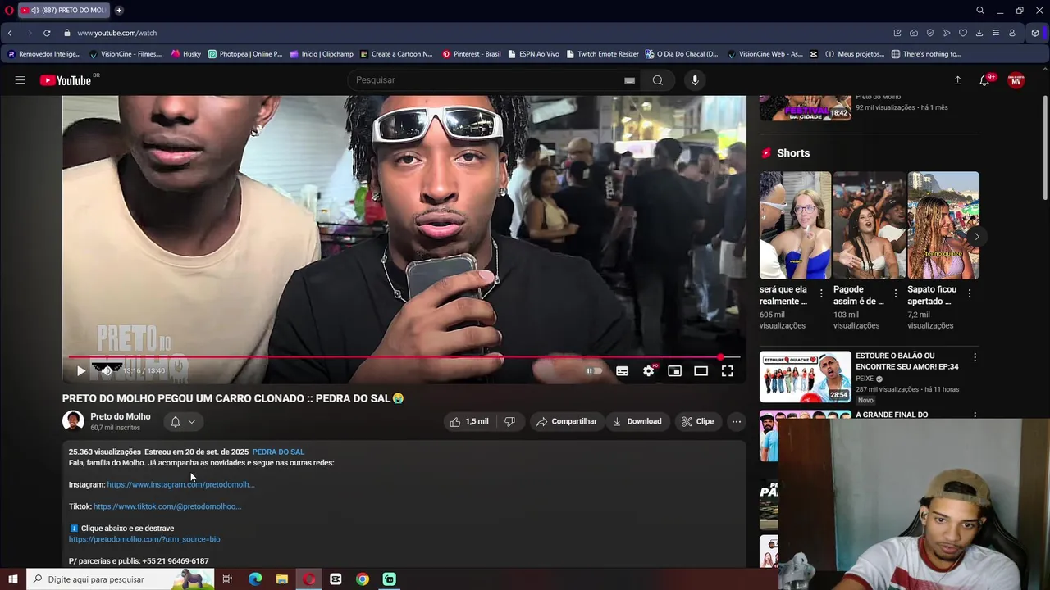Toggle subtitles in the player
Viewport: 1050px width, 590px height.
tap(623, 371)
